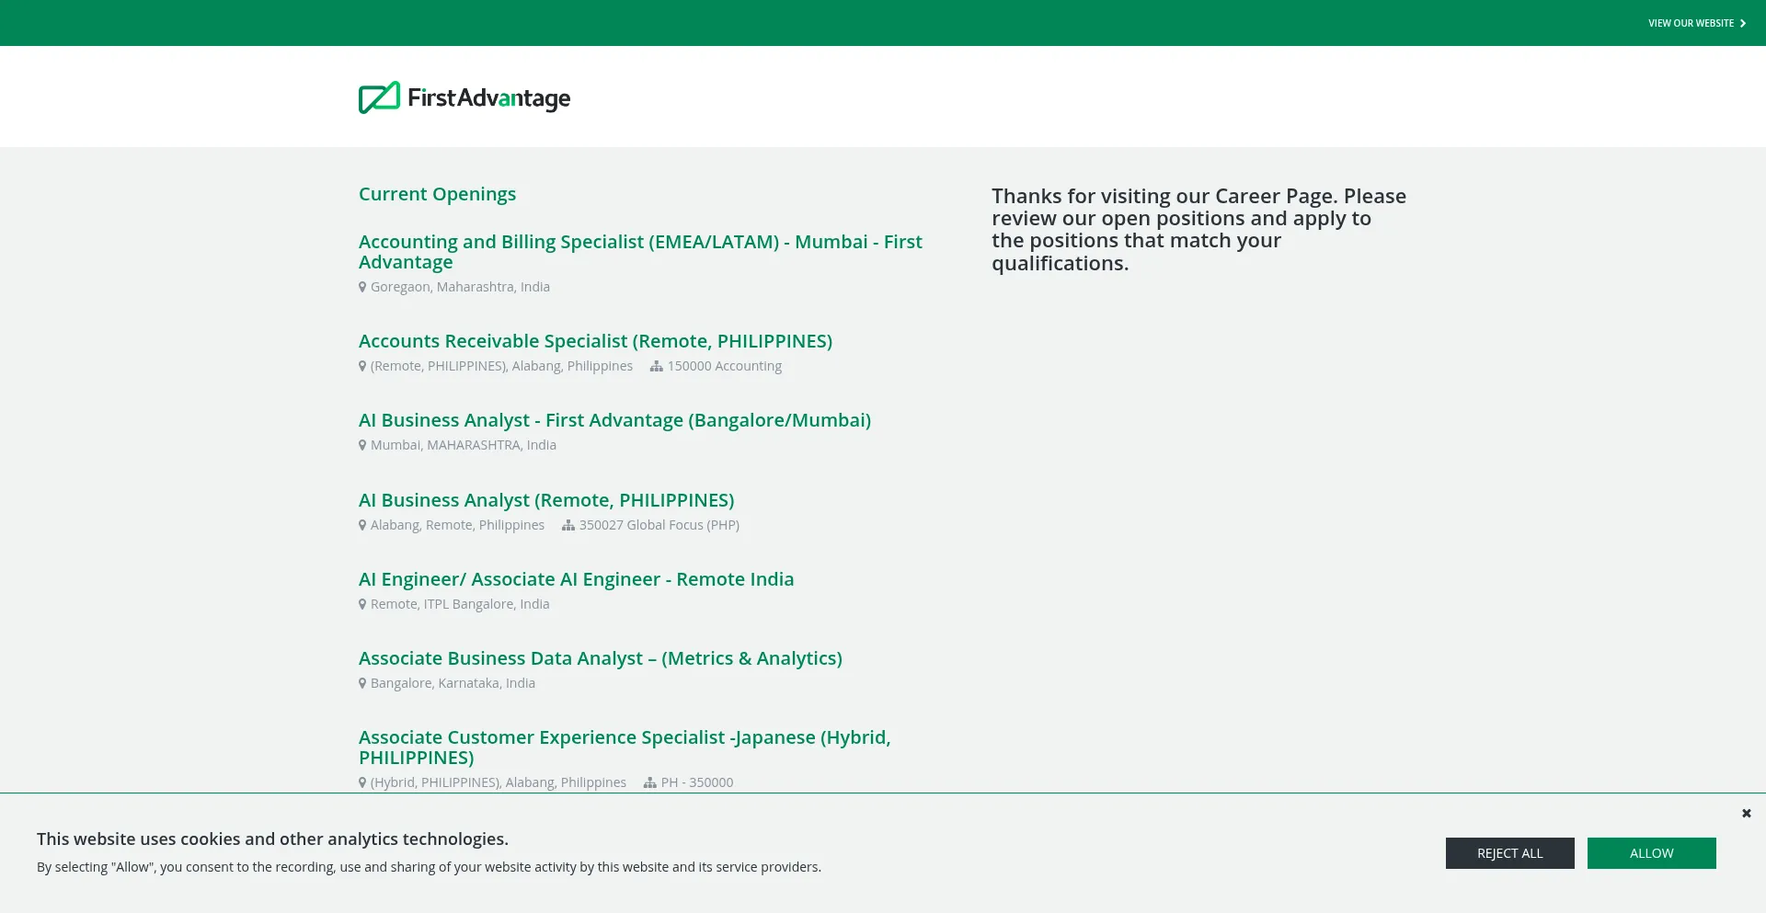
Task: Open the AI Business Analyst Bangalore/Mumbai posting
Action: [614, 420]
